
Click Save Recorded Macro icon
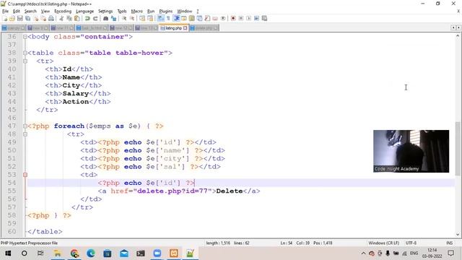[x=264, y=18]
